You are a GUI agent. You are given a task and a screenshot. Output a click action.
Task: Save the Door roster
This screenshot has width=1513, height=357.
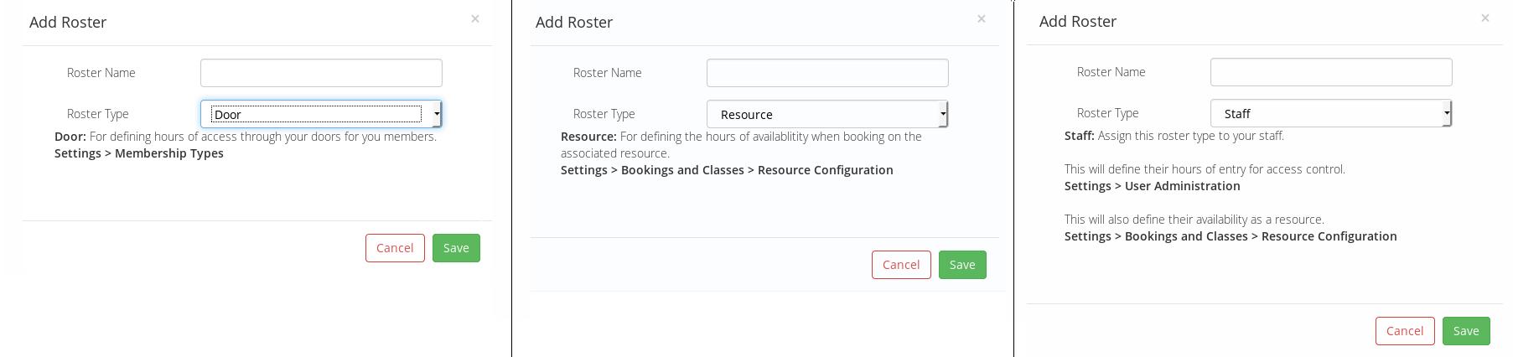[x=456, y=248]
